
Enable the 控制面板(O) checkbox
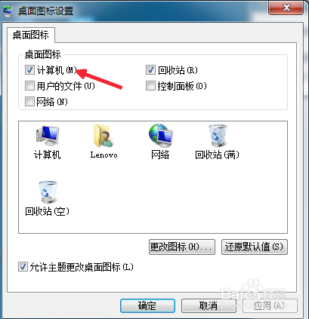(150, 86)
